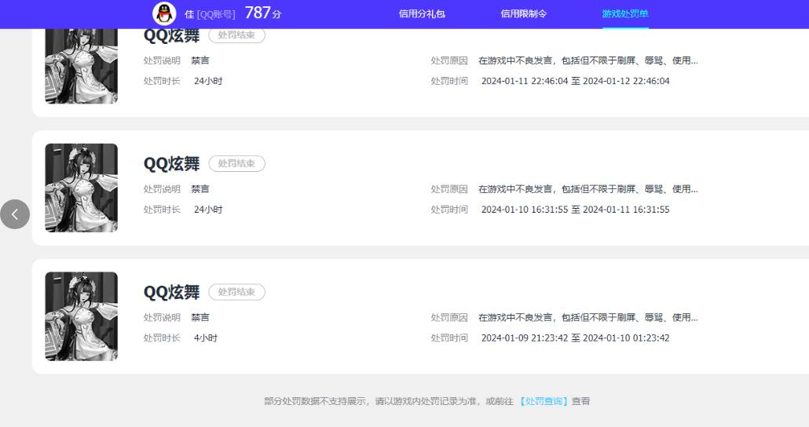Click 处罚结束 badge on the 2024-01-10 16:31:55 record
809x427 pixels.
(x=236, y=163)
